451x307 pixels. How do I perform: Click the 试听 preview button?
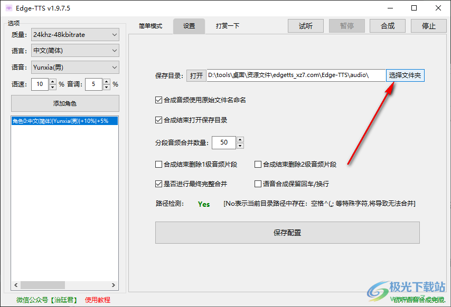[x=306, y=26]
